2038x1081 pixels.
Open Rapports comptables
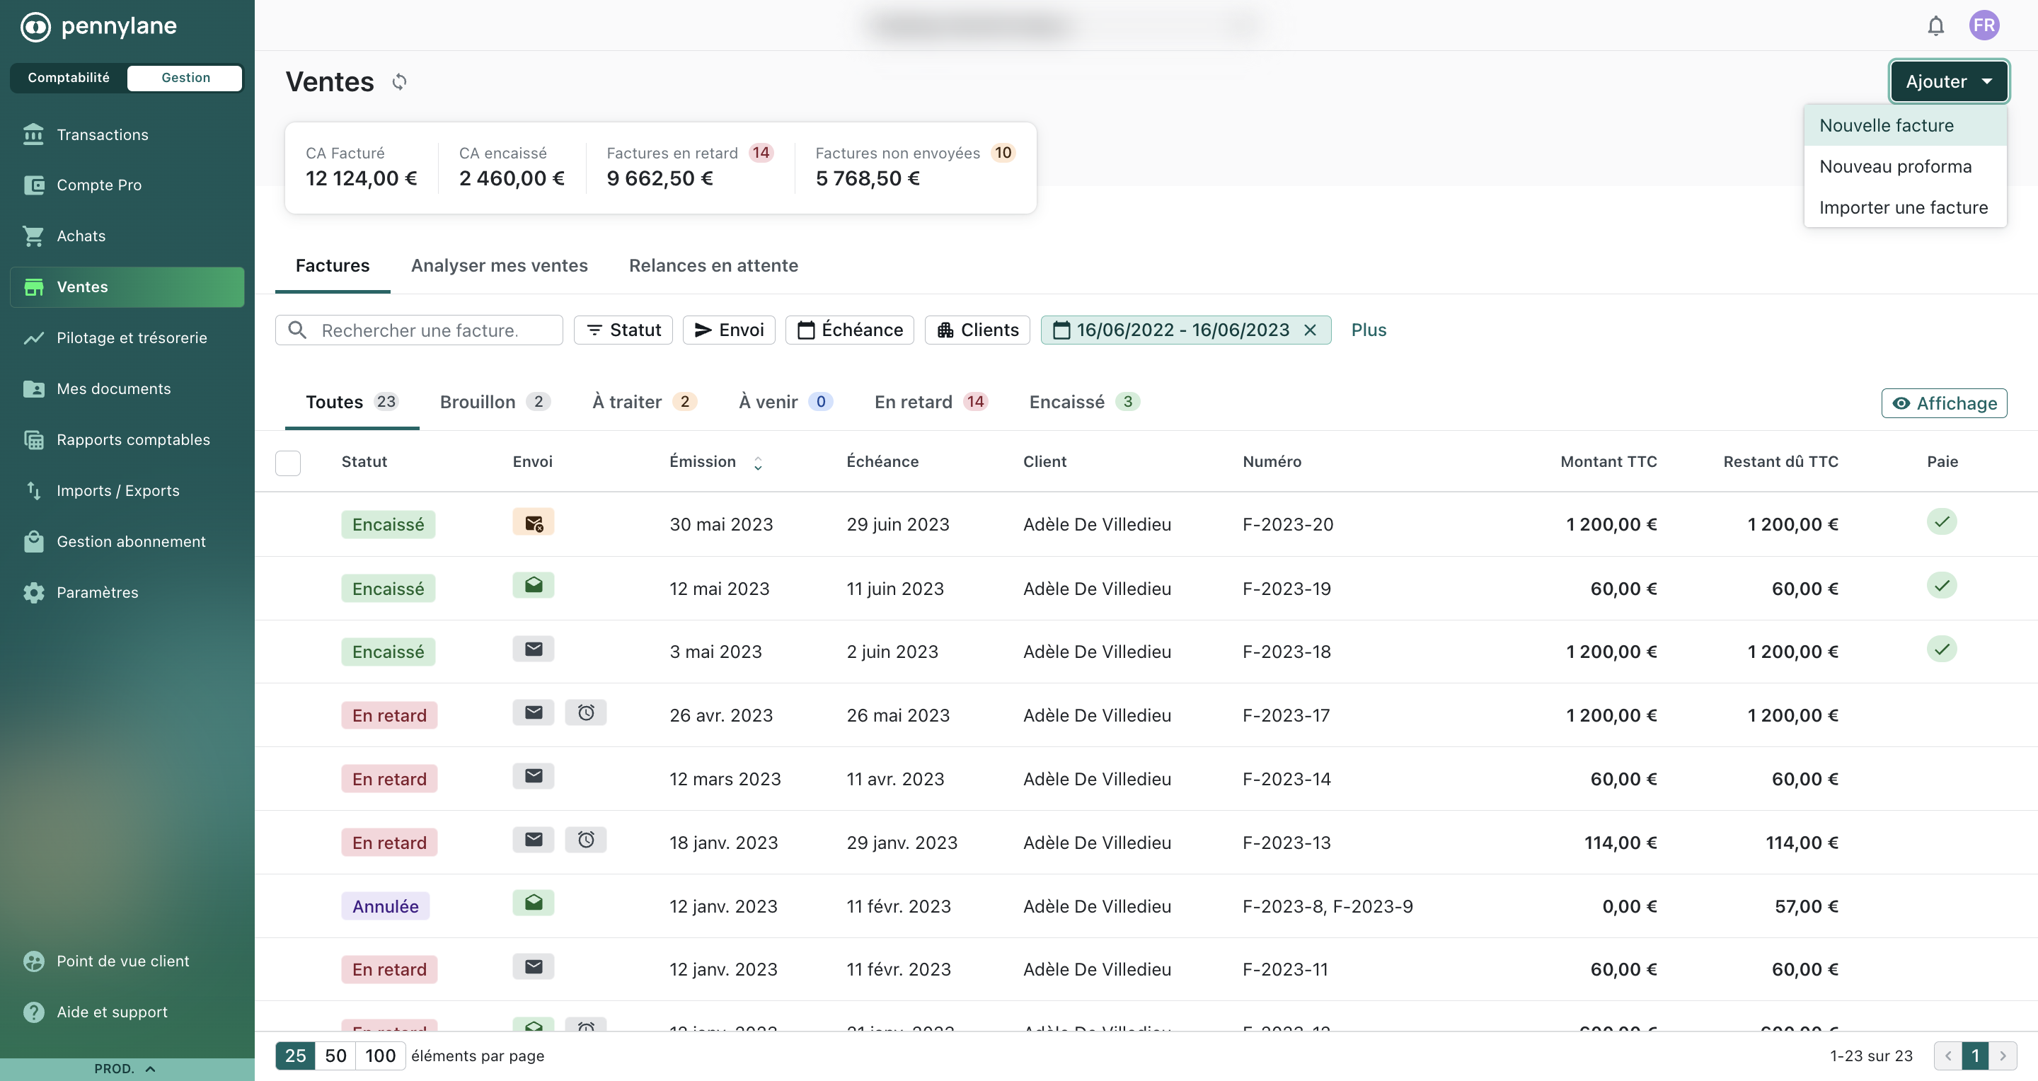coord(127,439)
